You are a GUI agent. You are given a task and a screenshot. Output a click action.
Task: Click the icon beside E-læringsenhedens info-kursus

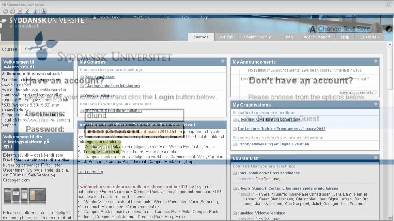point(82,86)
